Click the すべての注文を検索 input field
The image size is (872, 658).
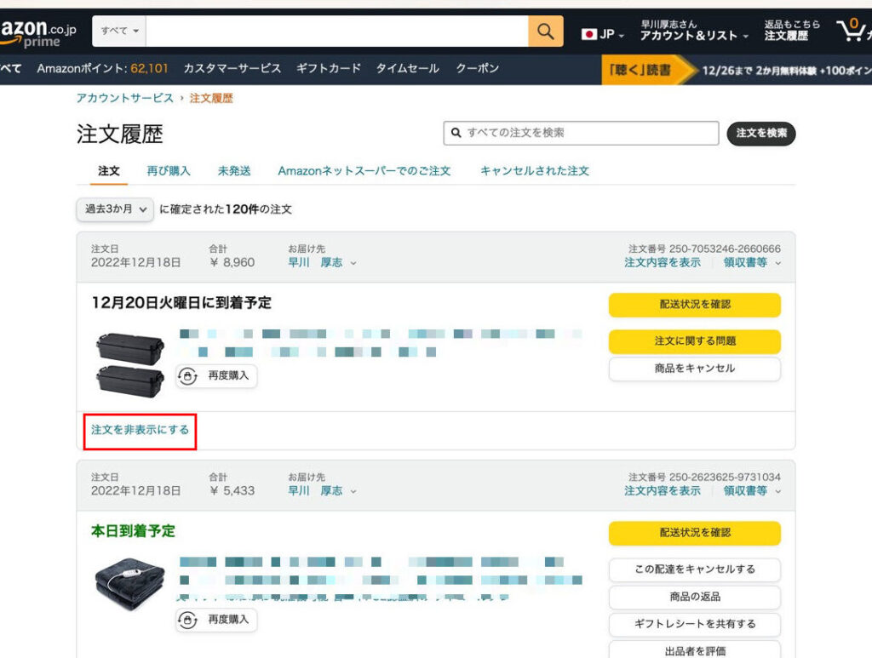pyautogui.click(x=588, y=134)
